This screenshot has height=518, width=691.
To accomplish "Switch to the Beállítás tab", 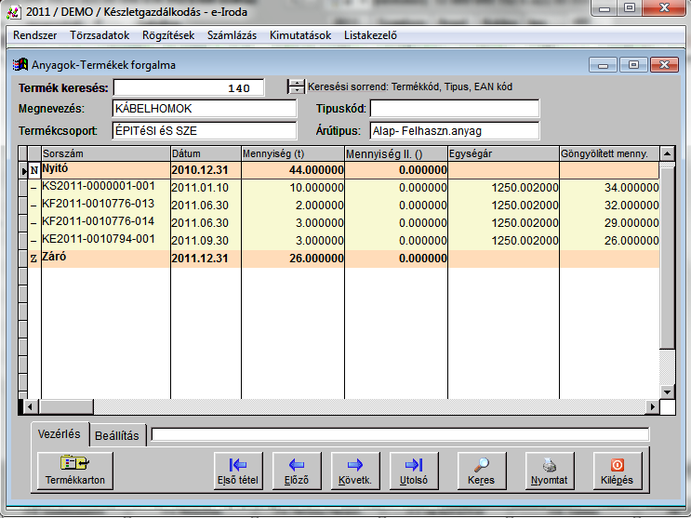I will pyautogui.click(x=116, y=435).
